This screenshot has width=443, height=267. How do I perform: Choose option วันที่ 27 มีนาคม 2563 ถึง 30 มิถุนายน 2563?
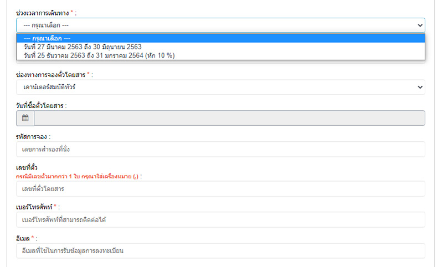(x=220, y=47)
